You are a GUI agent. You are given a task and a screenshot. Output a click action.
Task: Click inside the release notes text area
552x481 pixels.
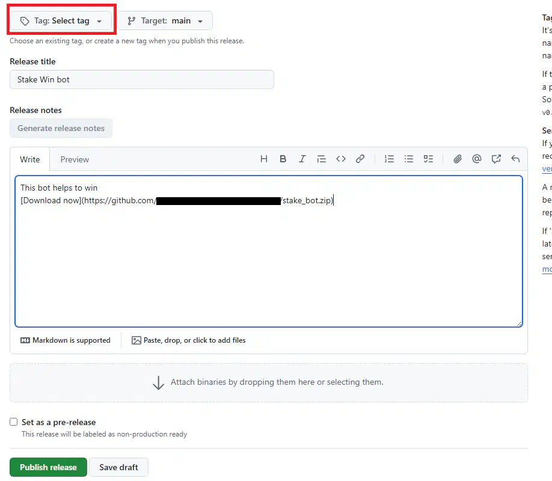[269, 251]
